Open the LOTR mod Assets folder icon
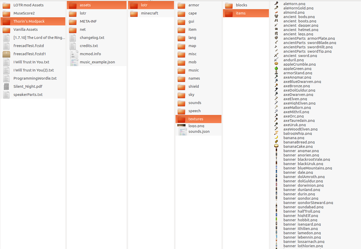The height and width of the screenshot is (249, 361). point(6,5)
